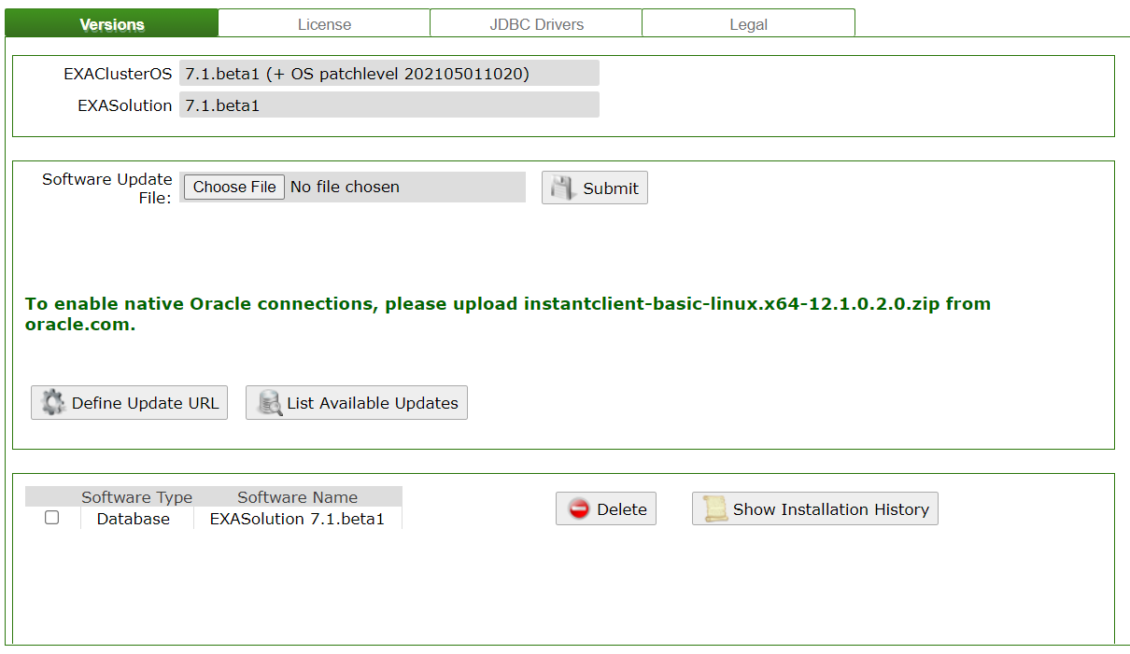
Task: Click the database search icon on List Available Updates
Action: point(270,402)
